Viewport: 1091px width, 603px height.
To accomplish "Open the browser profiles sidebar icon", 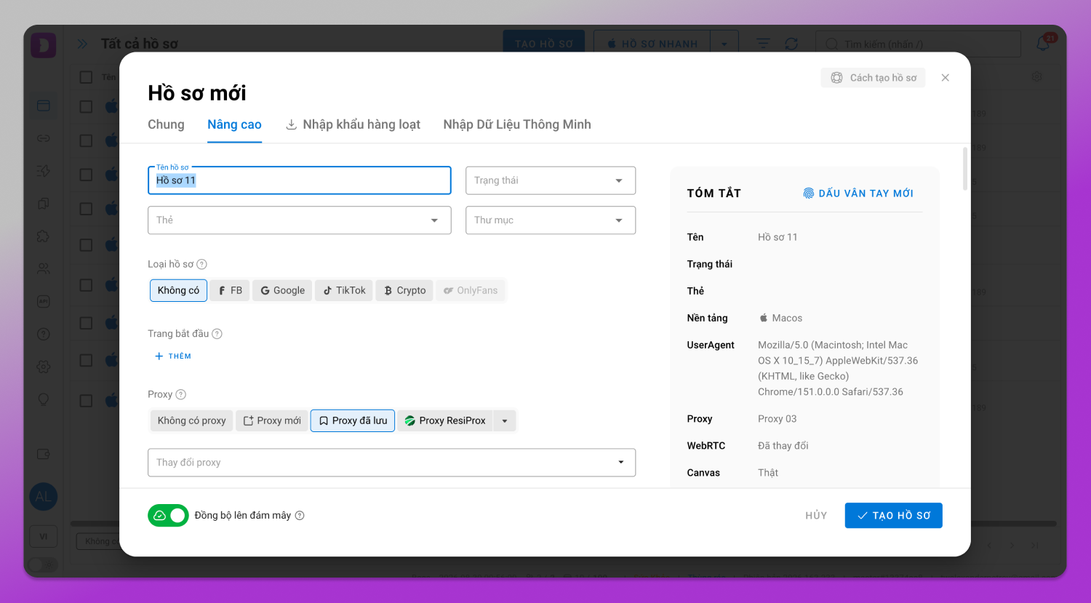I will coord(44,105).
